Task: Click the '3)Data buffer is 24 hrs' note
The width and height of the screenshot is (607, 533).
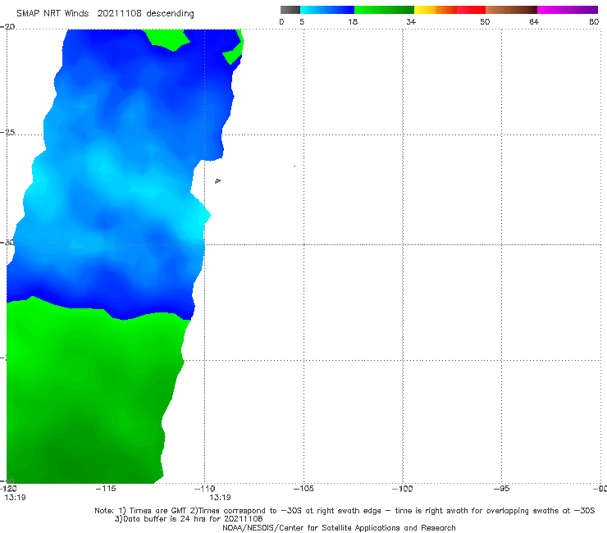Action: tap(189, 519)
